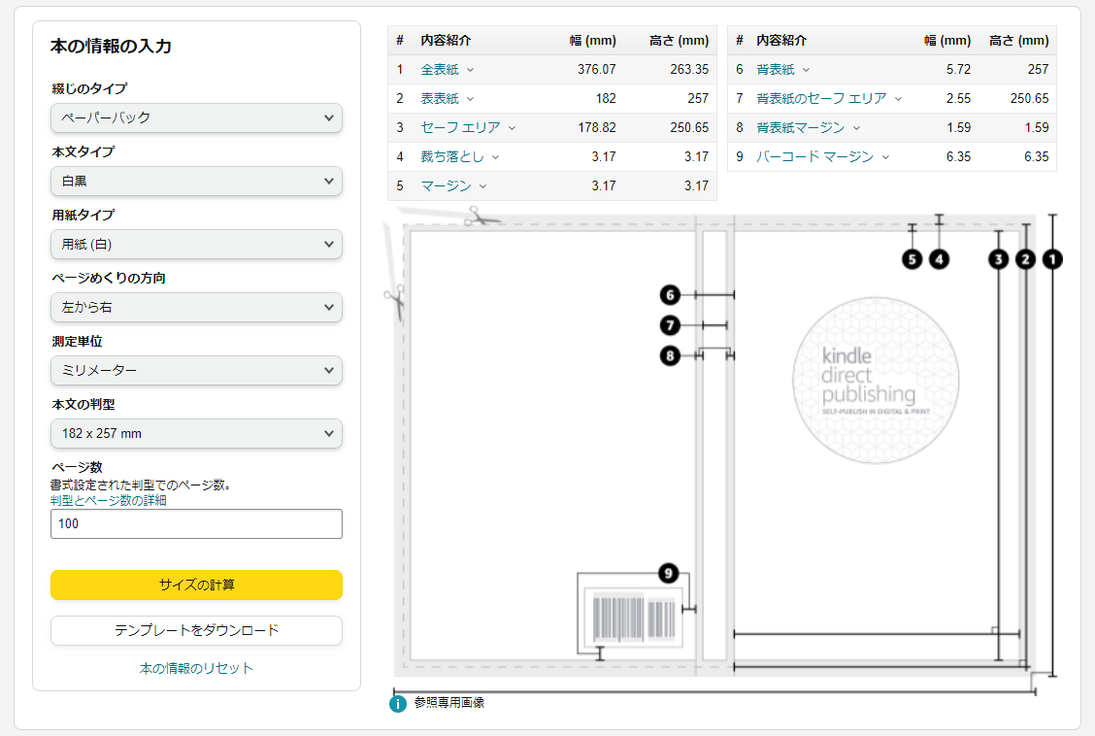
Task: Expand the 裁ち落とし row description
Action: click(459, 157)
